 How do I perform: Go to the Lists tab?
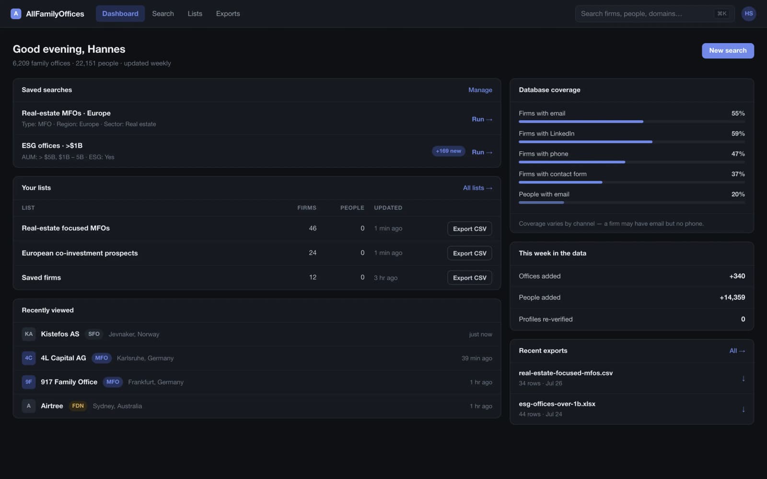click(x=195, y=13)
